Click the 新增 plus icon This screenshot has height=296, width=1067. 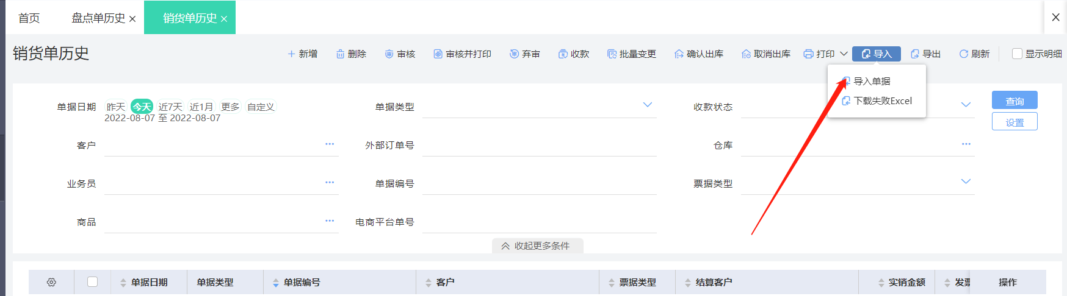pyautogui.click(x=291, y=54)
